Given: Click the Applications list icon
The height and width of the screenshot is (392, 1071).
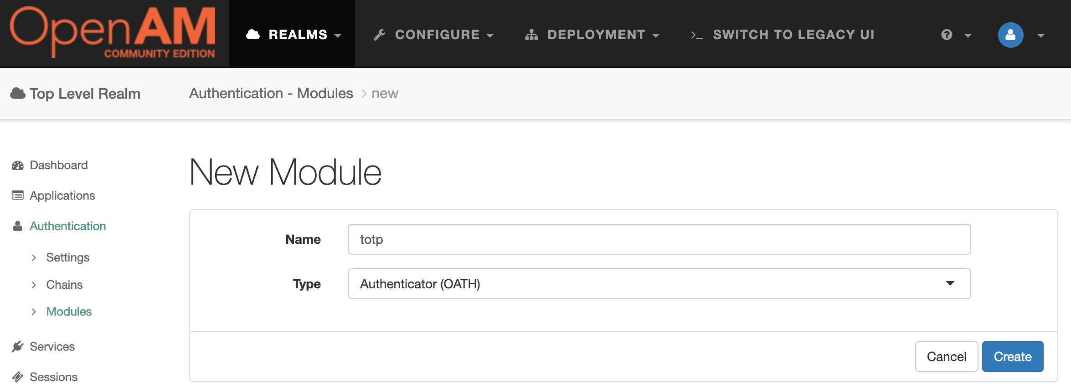Looking at the screenshot, I should (x=18, y=196).
